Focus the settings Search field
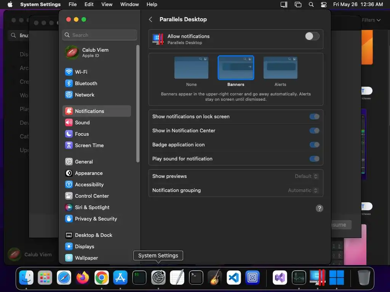The width and height of the screenshot is (390, 292). [99, 35]
